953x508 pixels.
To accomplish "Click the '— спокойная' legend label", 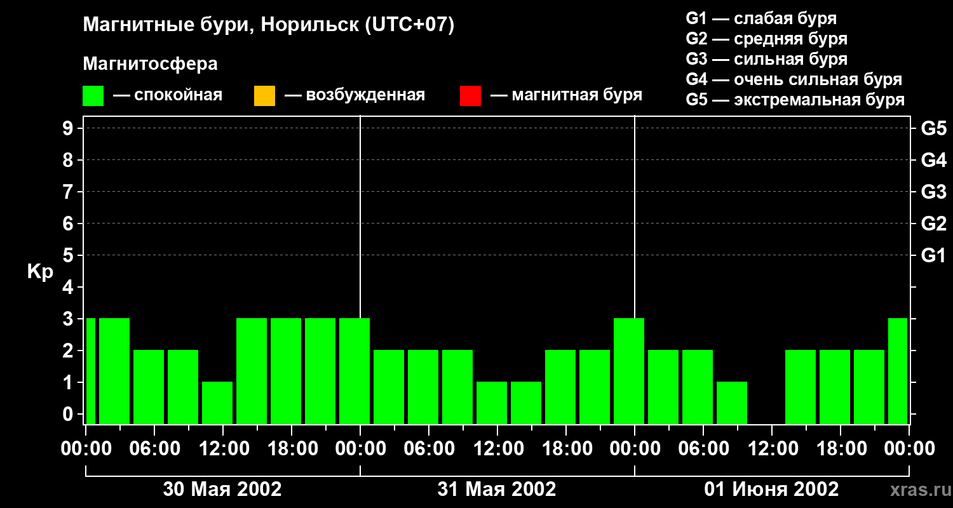I will point(168,95).
